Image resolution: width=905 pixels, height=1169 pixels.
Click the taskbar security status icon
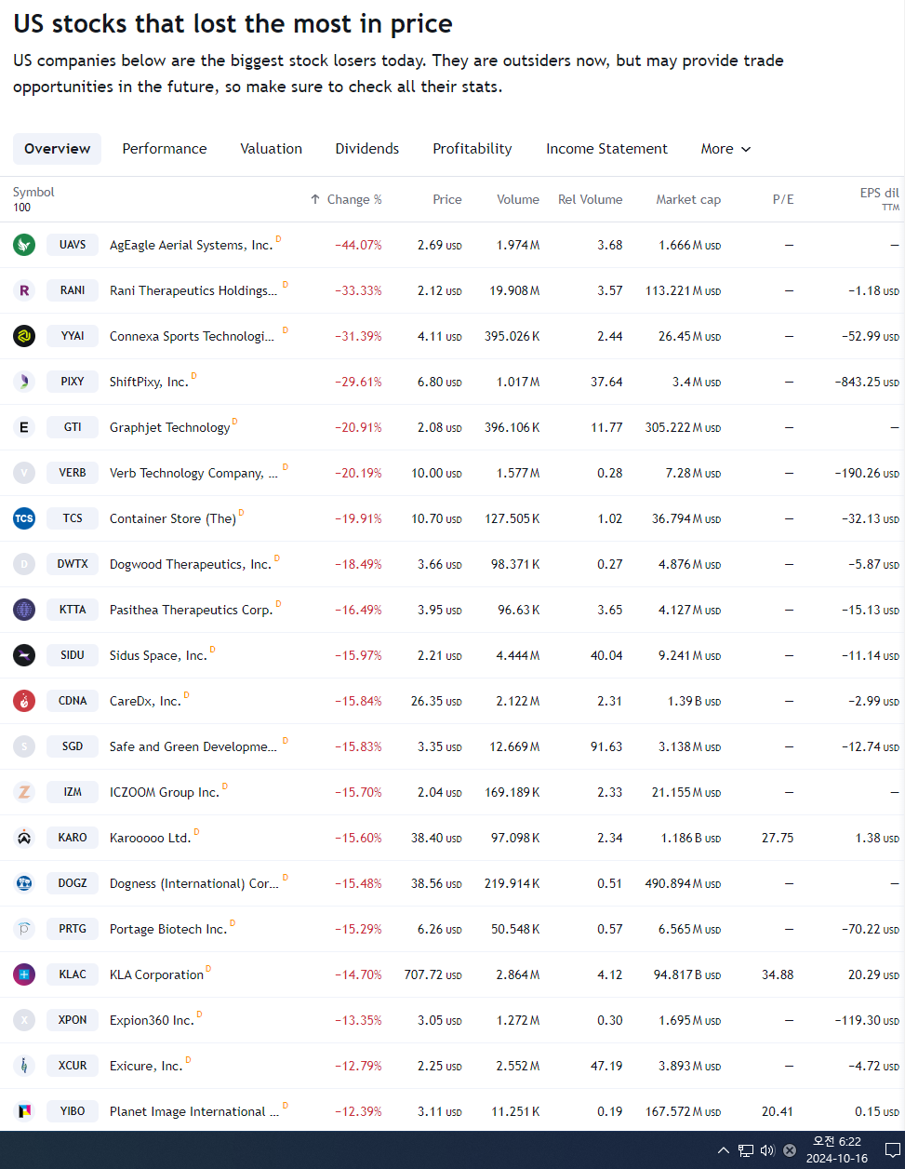pos(790,1150)
